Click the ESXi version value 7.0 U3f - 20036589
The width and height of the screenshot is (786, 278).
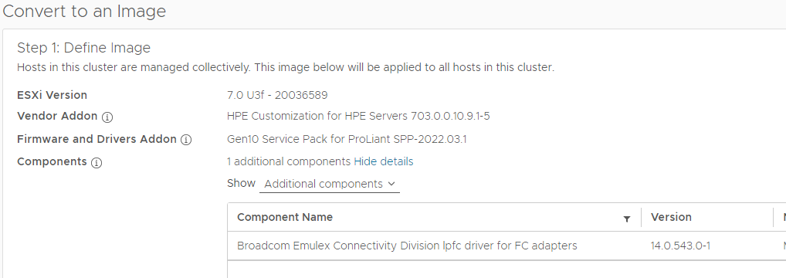277,95
